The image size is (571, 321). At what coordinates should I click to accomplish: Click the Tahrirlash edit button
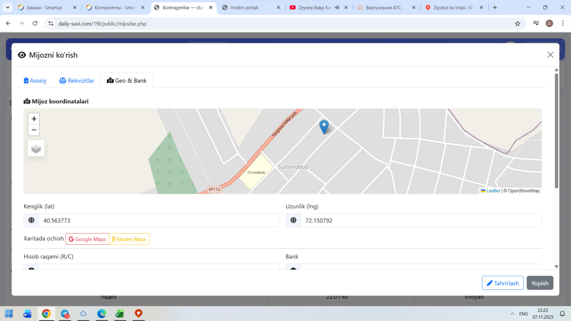pyautogui.click(x=503, y=283)
